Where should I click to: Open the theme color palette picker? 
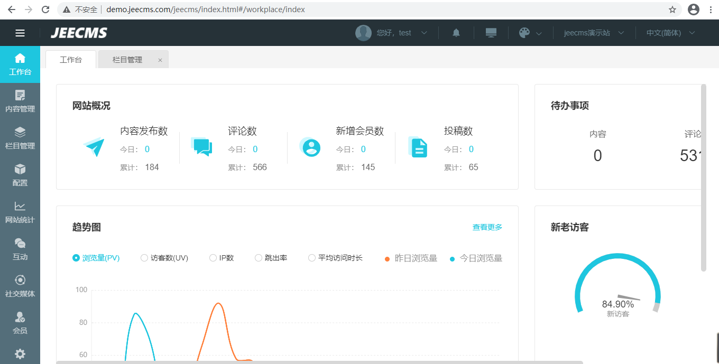530,33
